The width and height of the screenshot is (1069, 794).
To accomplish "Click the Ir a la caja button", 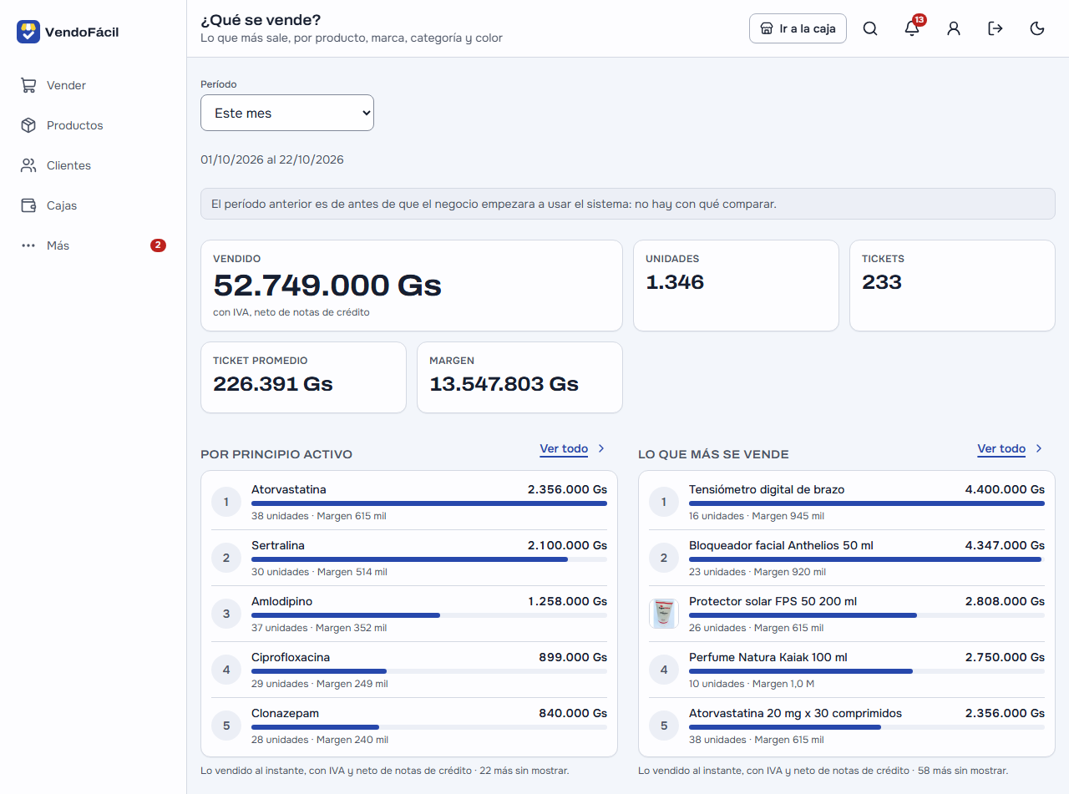I will [798, 28].
